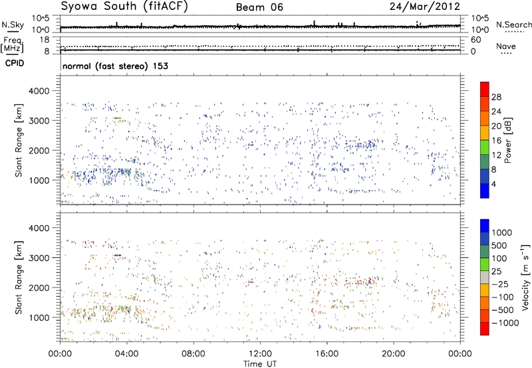Image resolution: width=532 pixels, height=368 pixels.
Task: Click the '20' Power colorbar tick label
Action: (496, 126)
